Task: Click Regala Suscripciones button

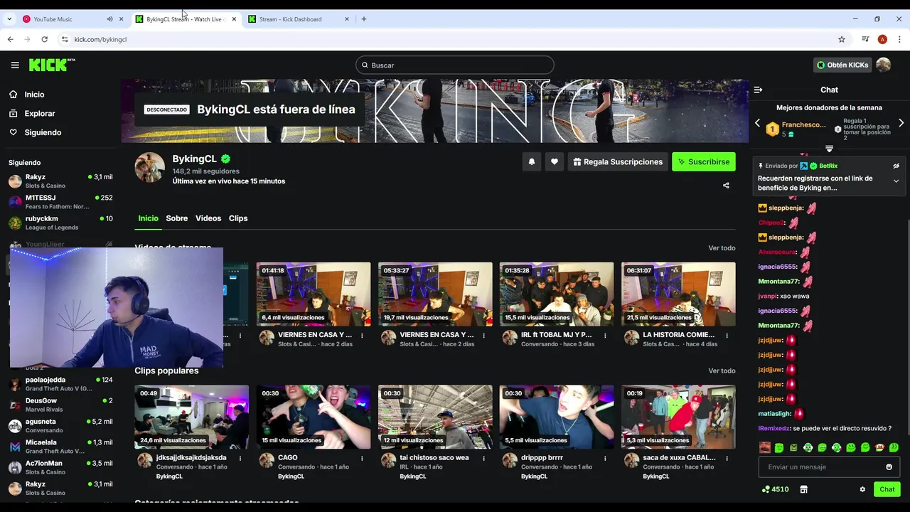Action: [x=618, y=162]
